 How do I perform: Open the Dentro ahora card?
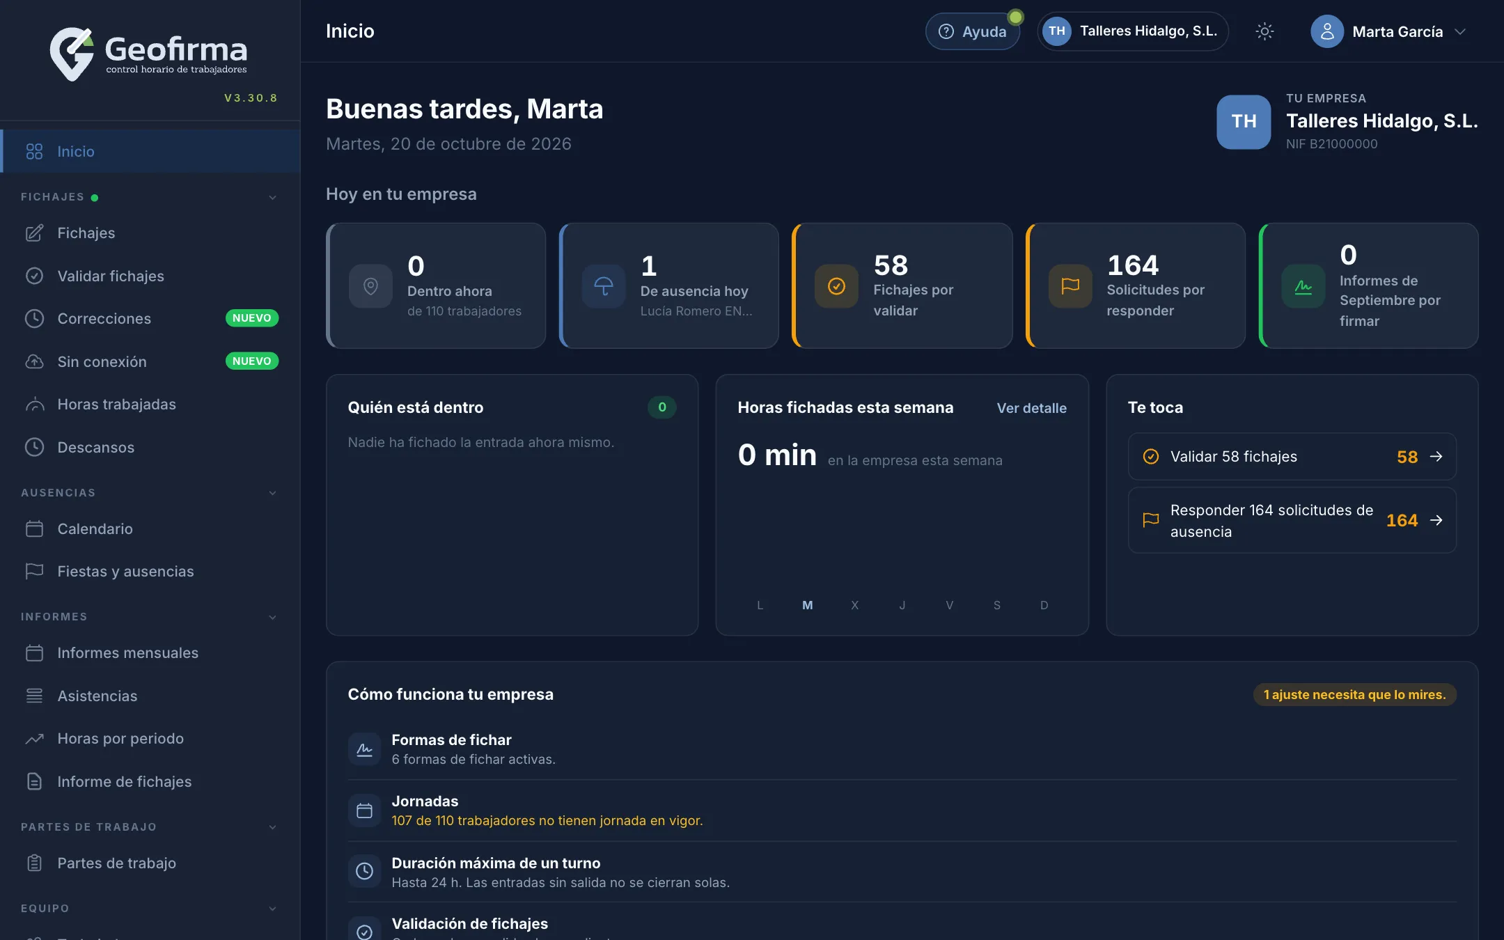click(x=436, y=285)
